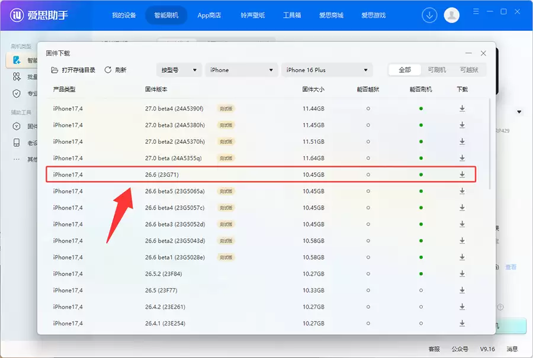Click the flashable indicator for 26.5 (23F77)
The height and width of the screenshot is (358, 533).
[x=421, y=291]
